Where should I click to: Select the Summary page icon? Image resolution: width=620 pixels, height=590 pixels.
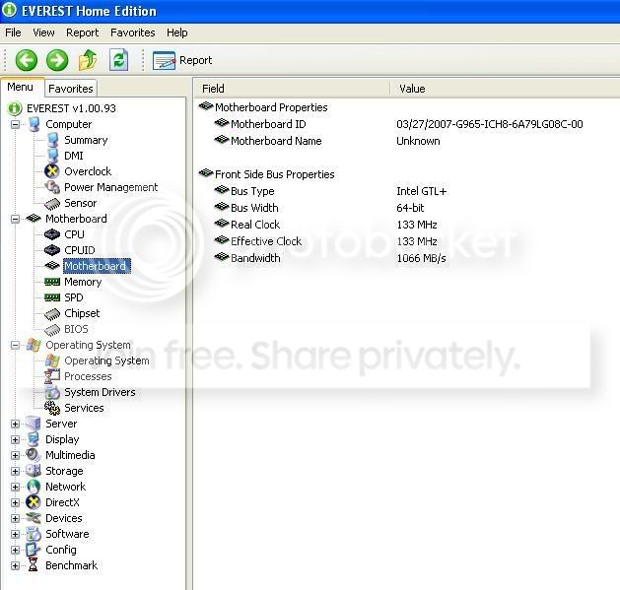[52, 140]
